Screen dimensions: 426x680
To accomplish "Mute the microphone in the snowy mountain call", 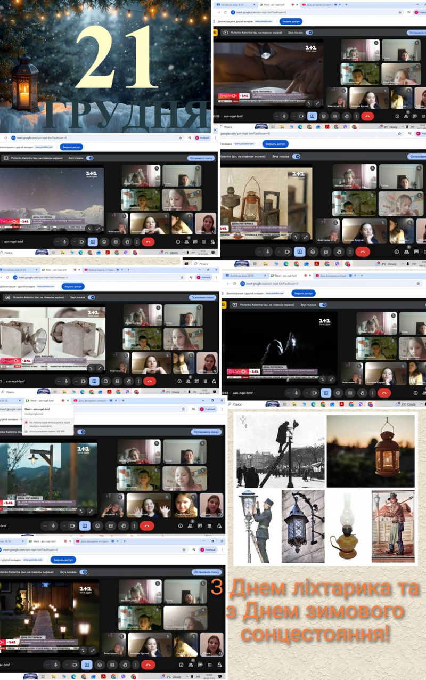I will (65, 241).
